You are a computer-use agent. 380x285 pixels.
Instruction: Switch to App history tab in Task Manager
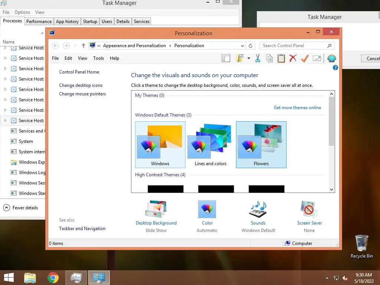point(67,21)
